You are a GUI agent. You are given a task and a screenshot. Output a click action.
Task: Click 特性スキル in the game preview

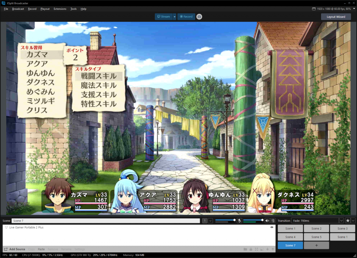click(x=99, y=104)
